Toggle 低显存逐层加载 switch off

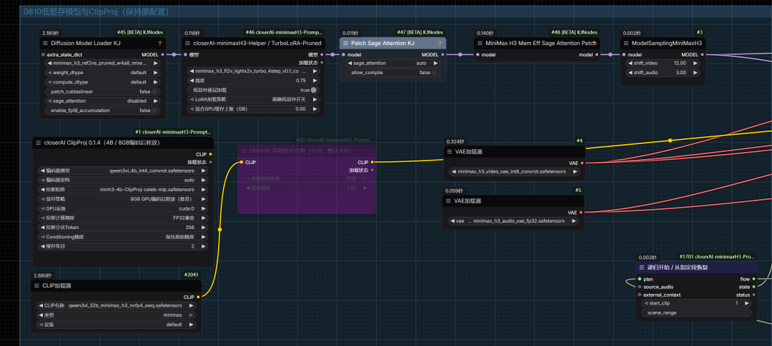pos(314,90)
